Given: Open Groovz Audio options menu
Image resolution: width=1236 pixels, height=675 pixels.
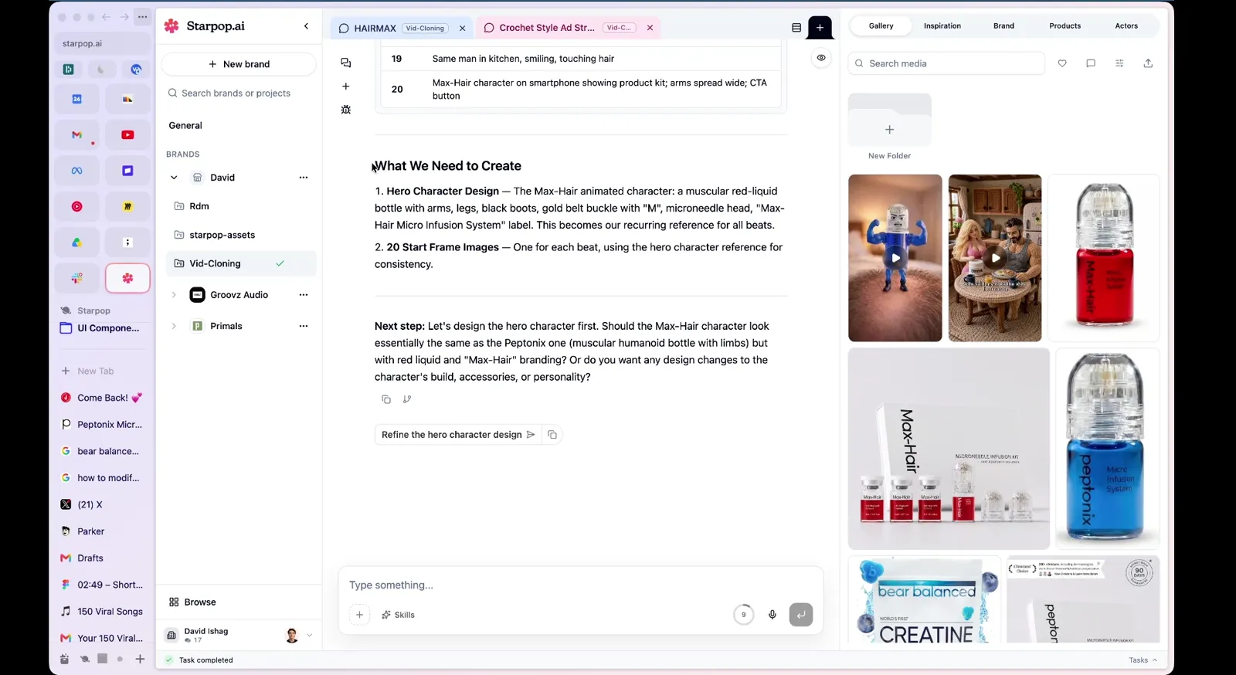Looking at the screenshot, I should (x=304, y=295).
